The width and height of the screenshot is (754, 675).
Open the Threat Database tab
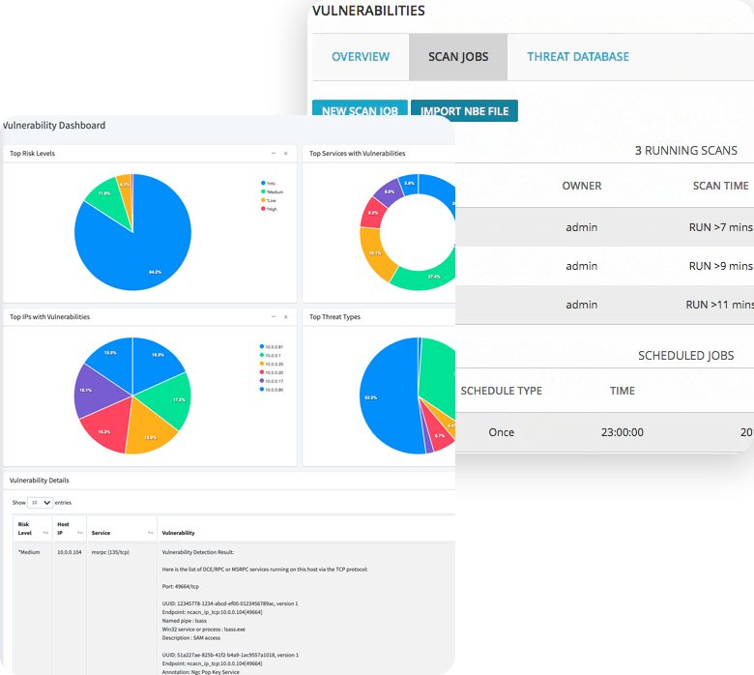click(x=578, y=57)
